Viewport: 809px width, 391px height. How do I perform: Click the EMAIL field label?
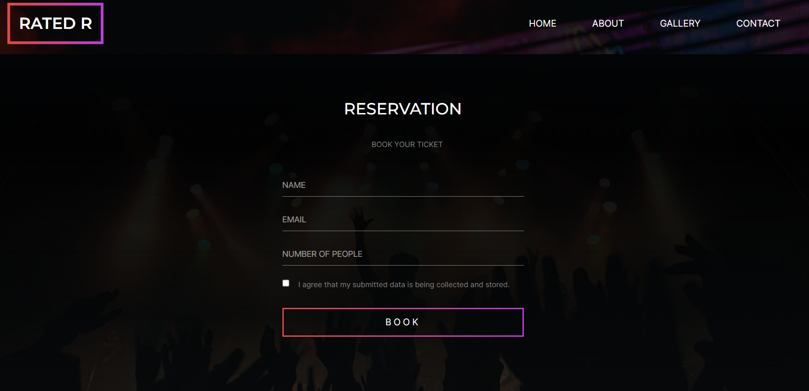click(x=294, y=220)
